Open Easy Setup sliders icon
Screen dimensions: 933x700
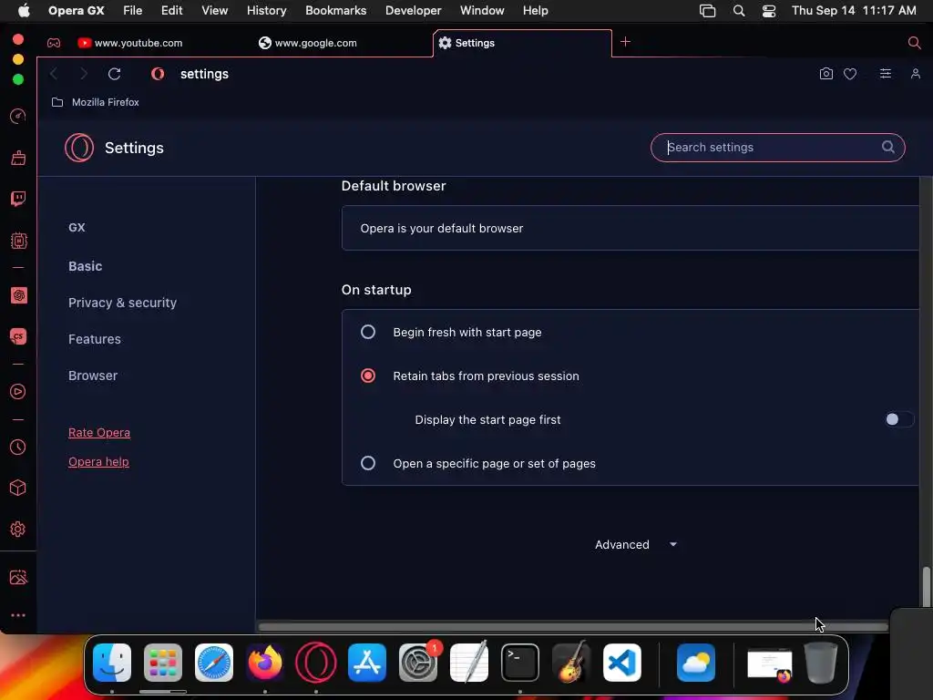(x=886, y=73)
